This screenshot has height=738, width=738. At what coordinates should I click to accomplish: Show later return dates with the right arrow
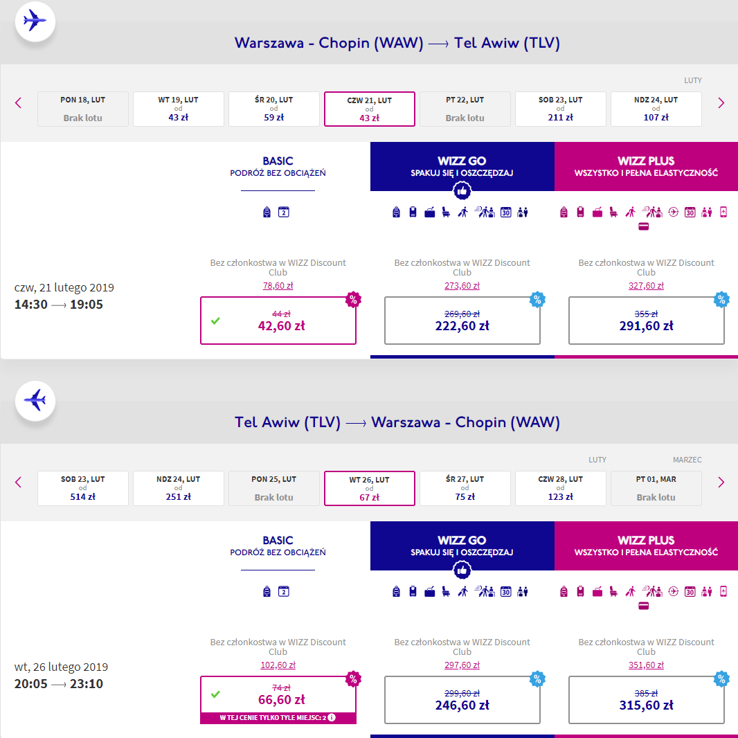(721, 483)
